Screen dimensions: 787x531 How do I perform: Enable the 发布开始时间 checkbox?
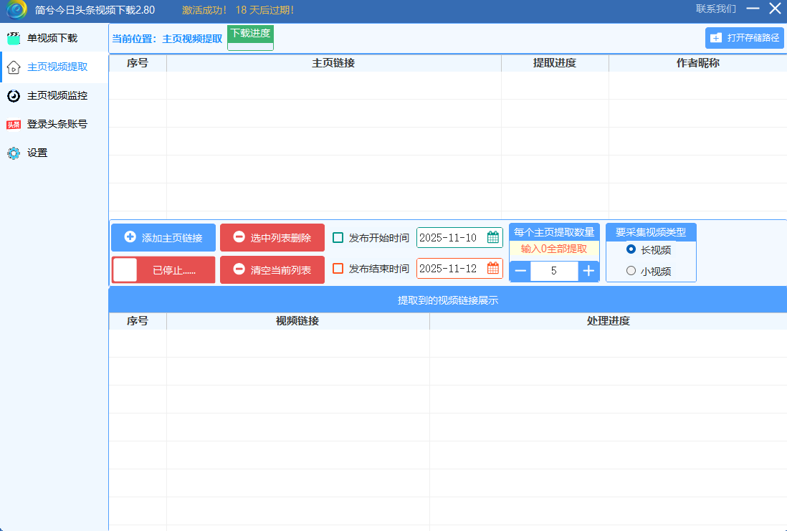point(338,238)
